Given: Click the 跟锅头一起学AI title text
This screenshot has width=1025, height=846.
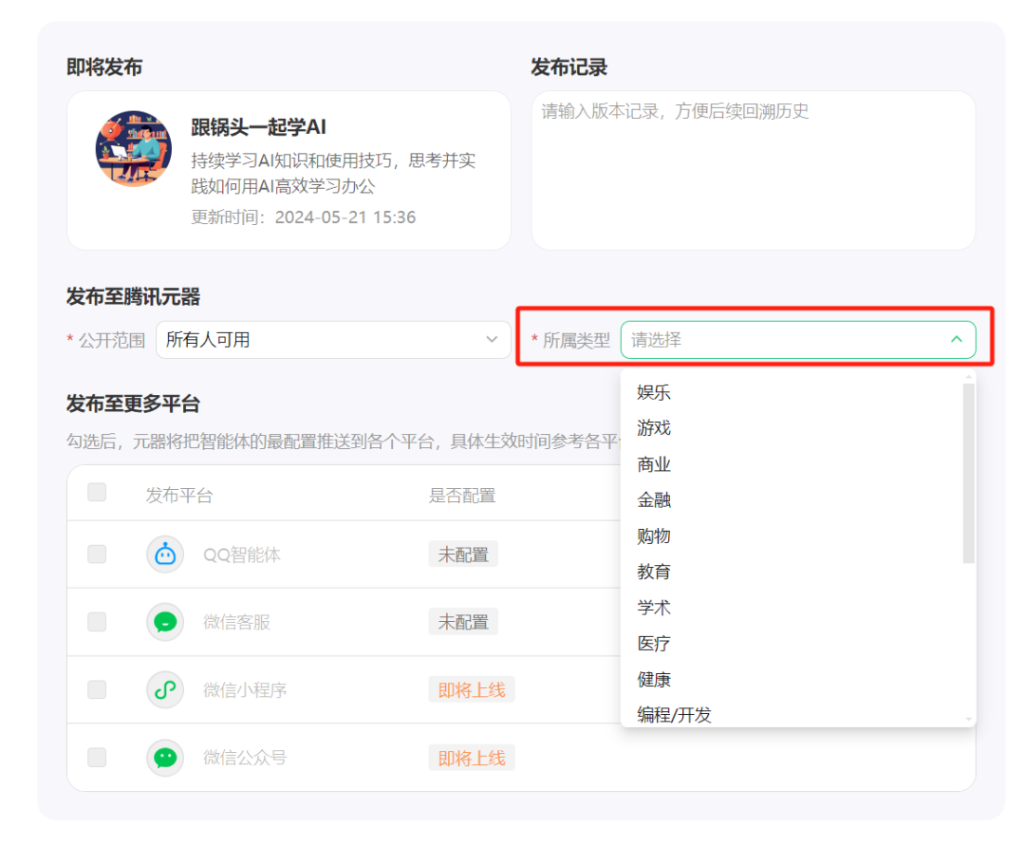Looking at the screenshot, I should (258, 127).
